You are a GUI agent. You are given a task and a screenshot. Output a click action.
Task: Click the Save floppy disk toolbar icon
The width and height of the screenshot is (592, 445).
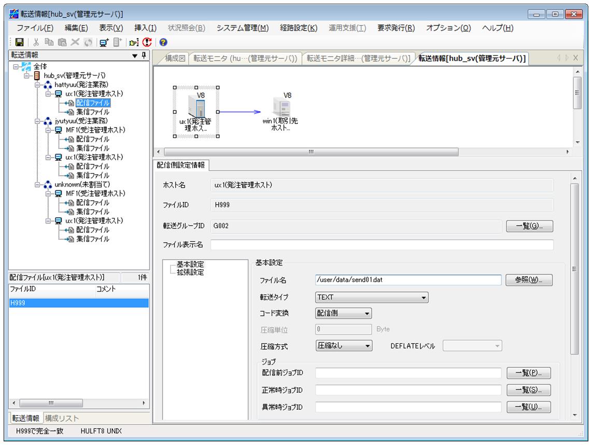(x=19, y=43)
